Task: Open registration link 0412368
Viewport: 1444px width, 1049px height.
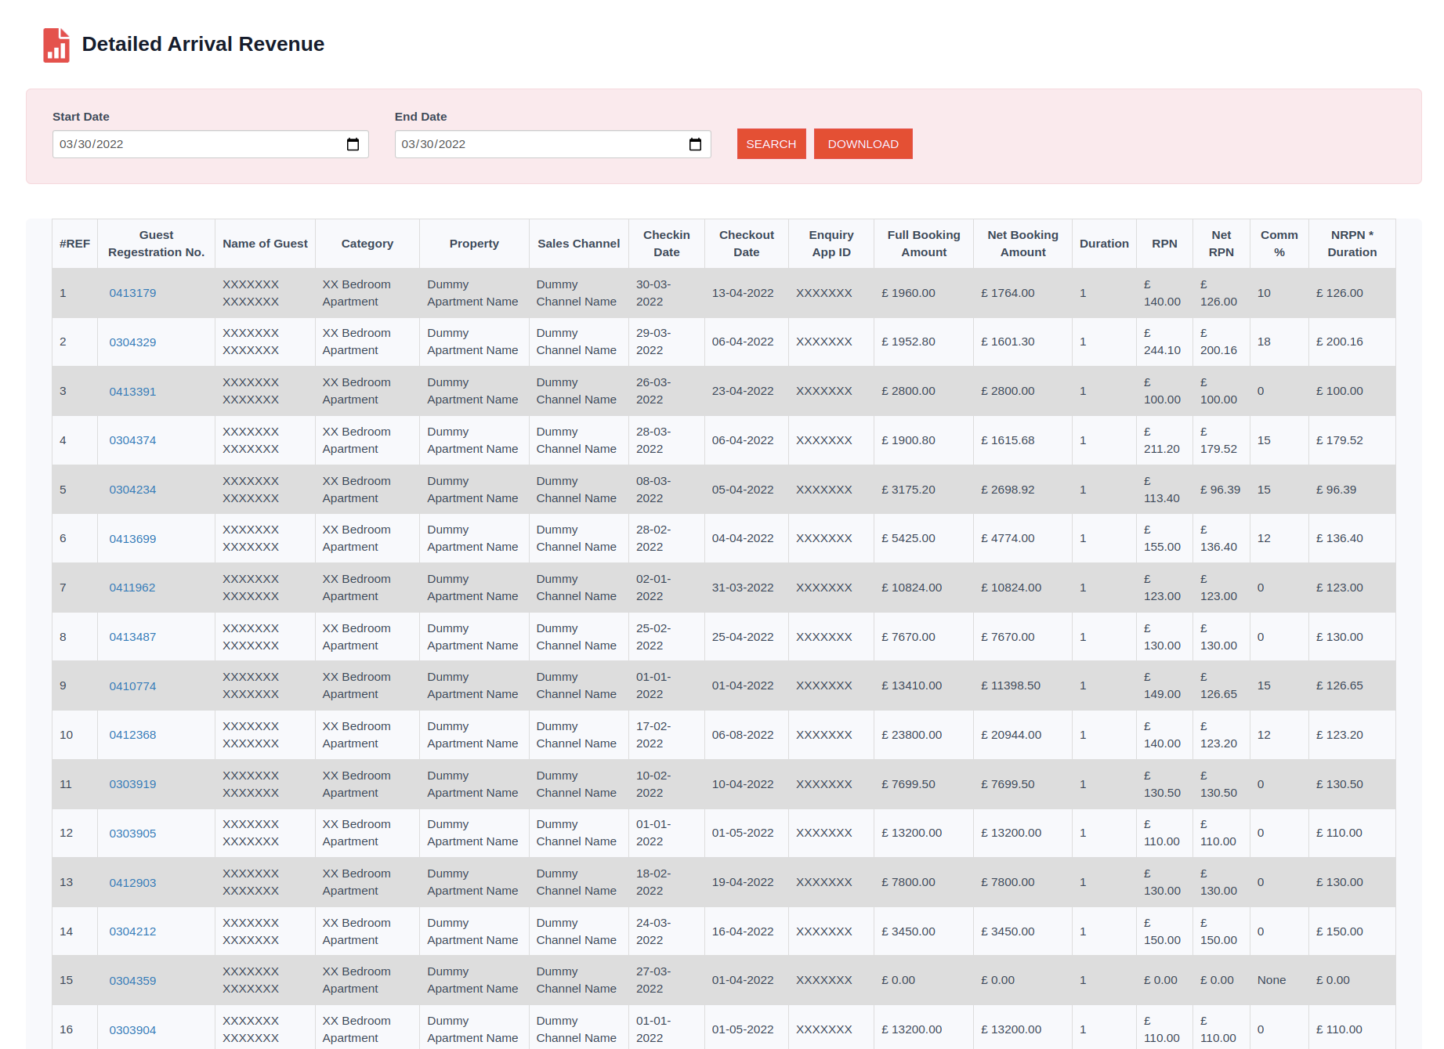Action: pyautogui.click(x=132, y=735)
